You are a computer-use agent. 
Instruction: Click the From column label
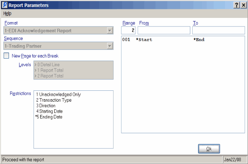(144, 23)
